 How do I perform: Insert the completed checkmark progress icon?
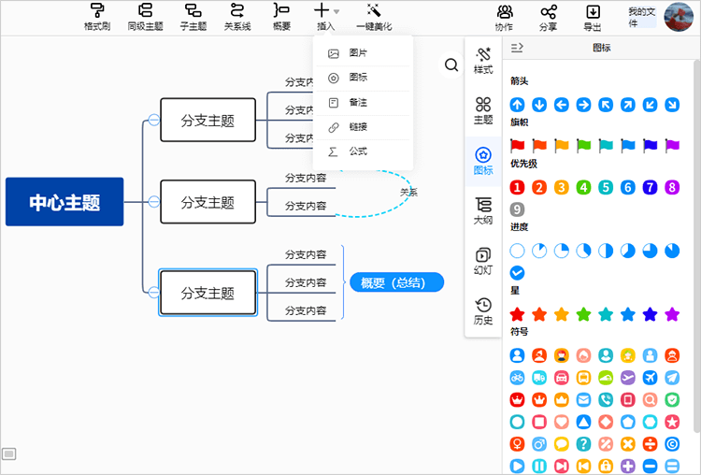(517, 272)
